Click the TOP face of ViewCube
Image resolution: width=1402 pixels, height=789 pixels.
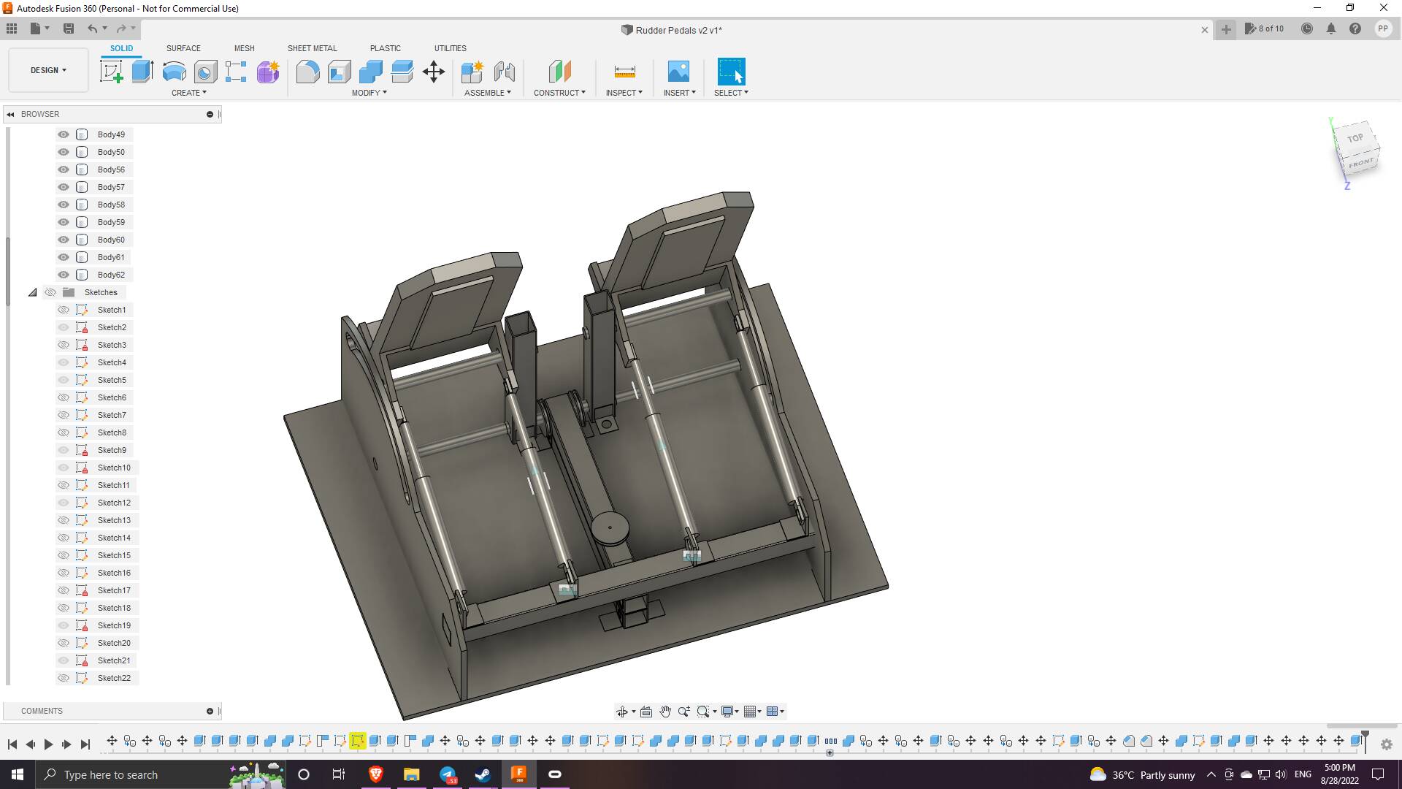point(1355,138)
